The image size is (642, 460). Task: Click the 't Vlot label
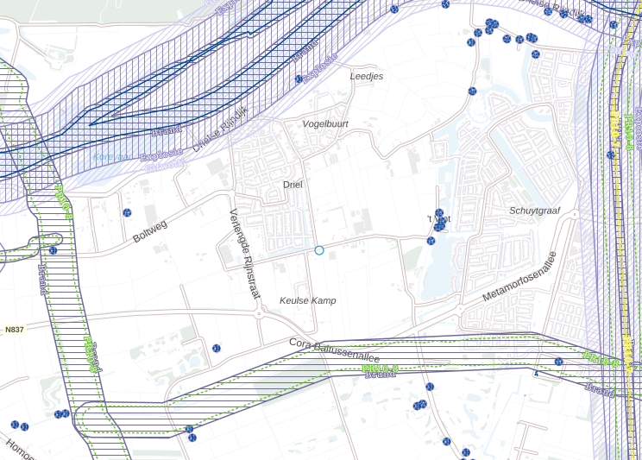[438, 218]
